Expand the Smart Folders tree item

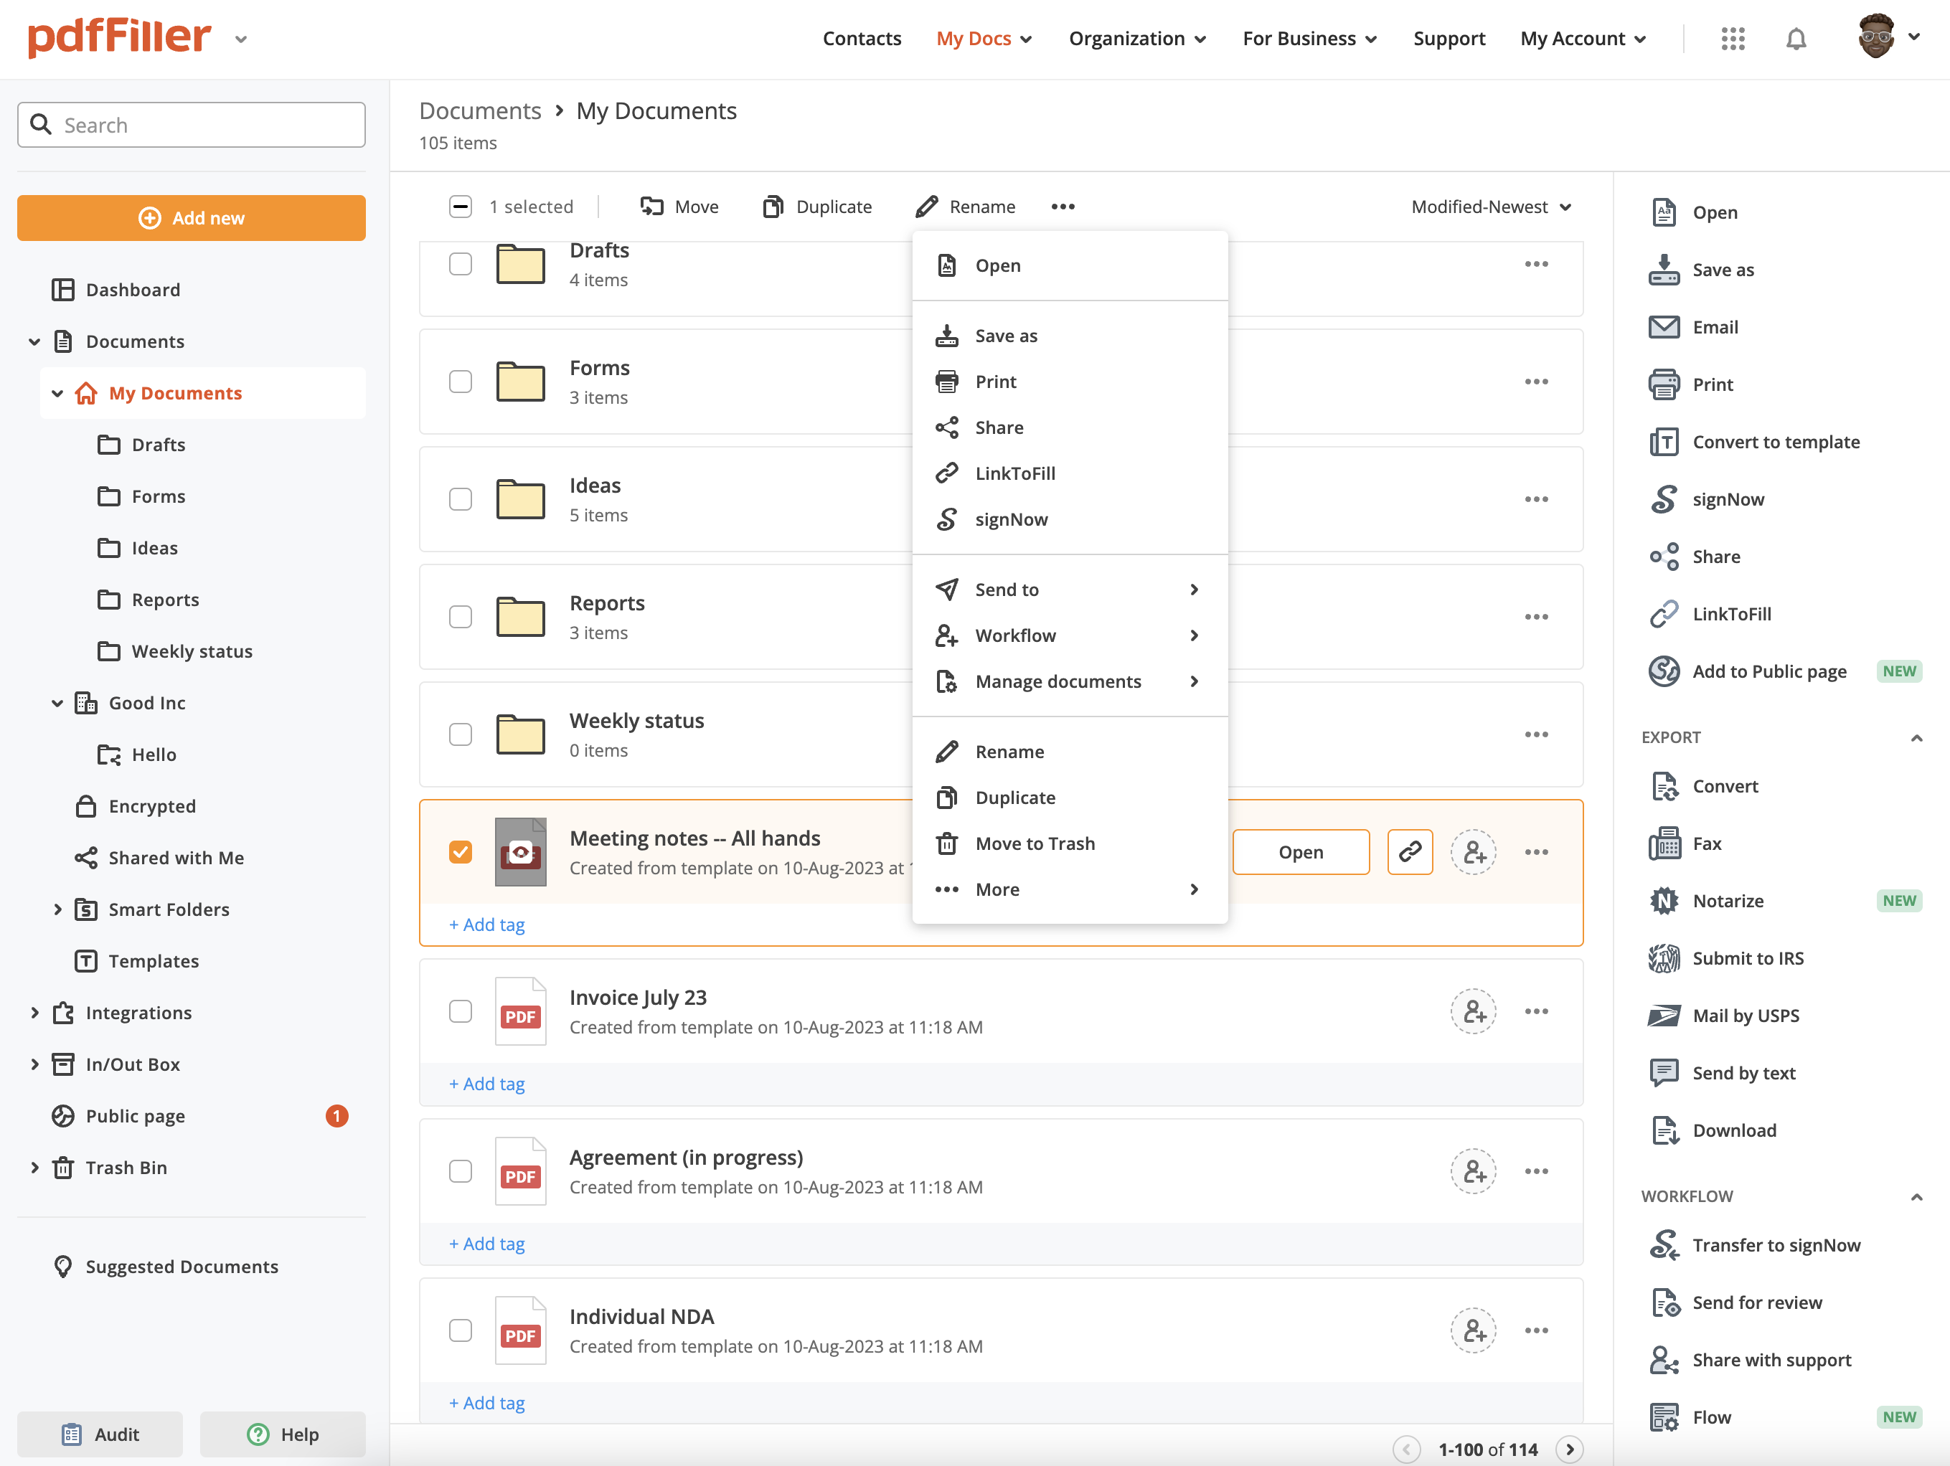[x=57, y=909]
